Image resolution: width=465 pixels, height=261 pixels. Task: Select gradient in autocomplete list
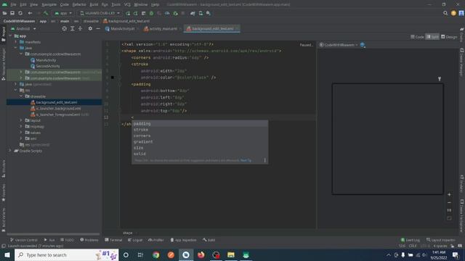[200, 142]
